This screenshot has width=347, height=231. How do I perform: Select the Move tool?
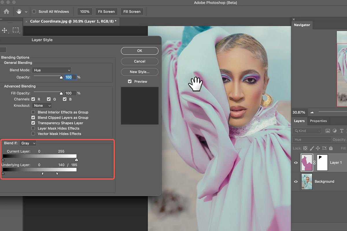click(x=5, y=30)
